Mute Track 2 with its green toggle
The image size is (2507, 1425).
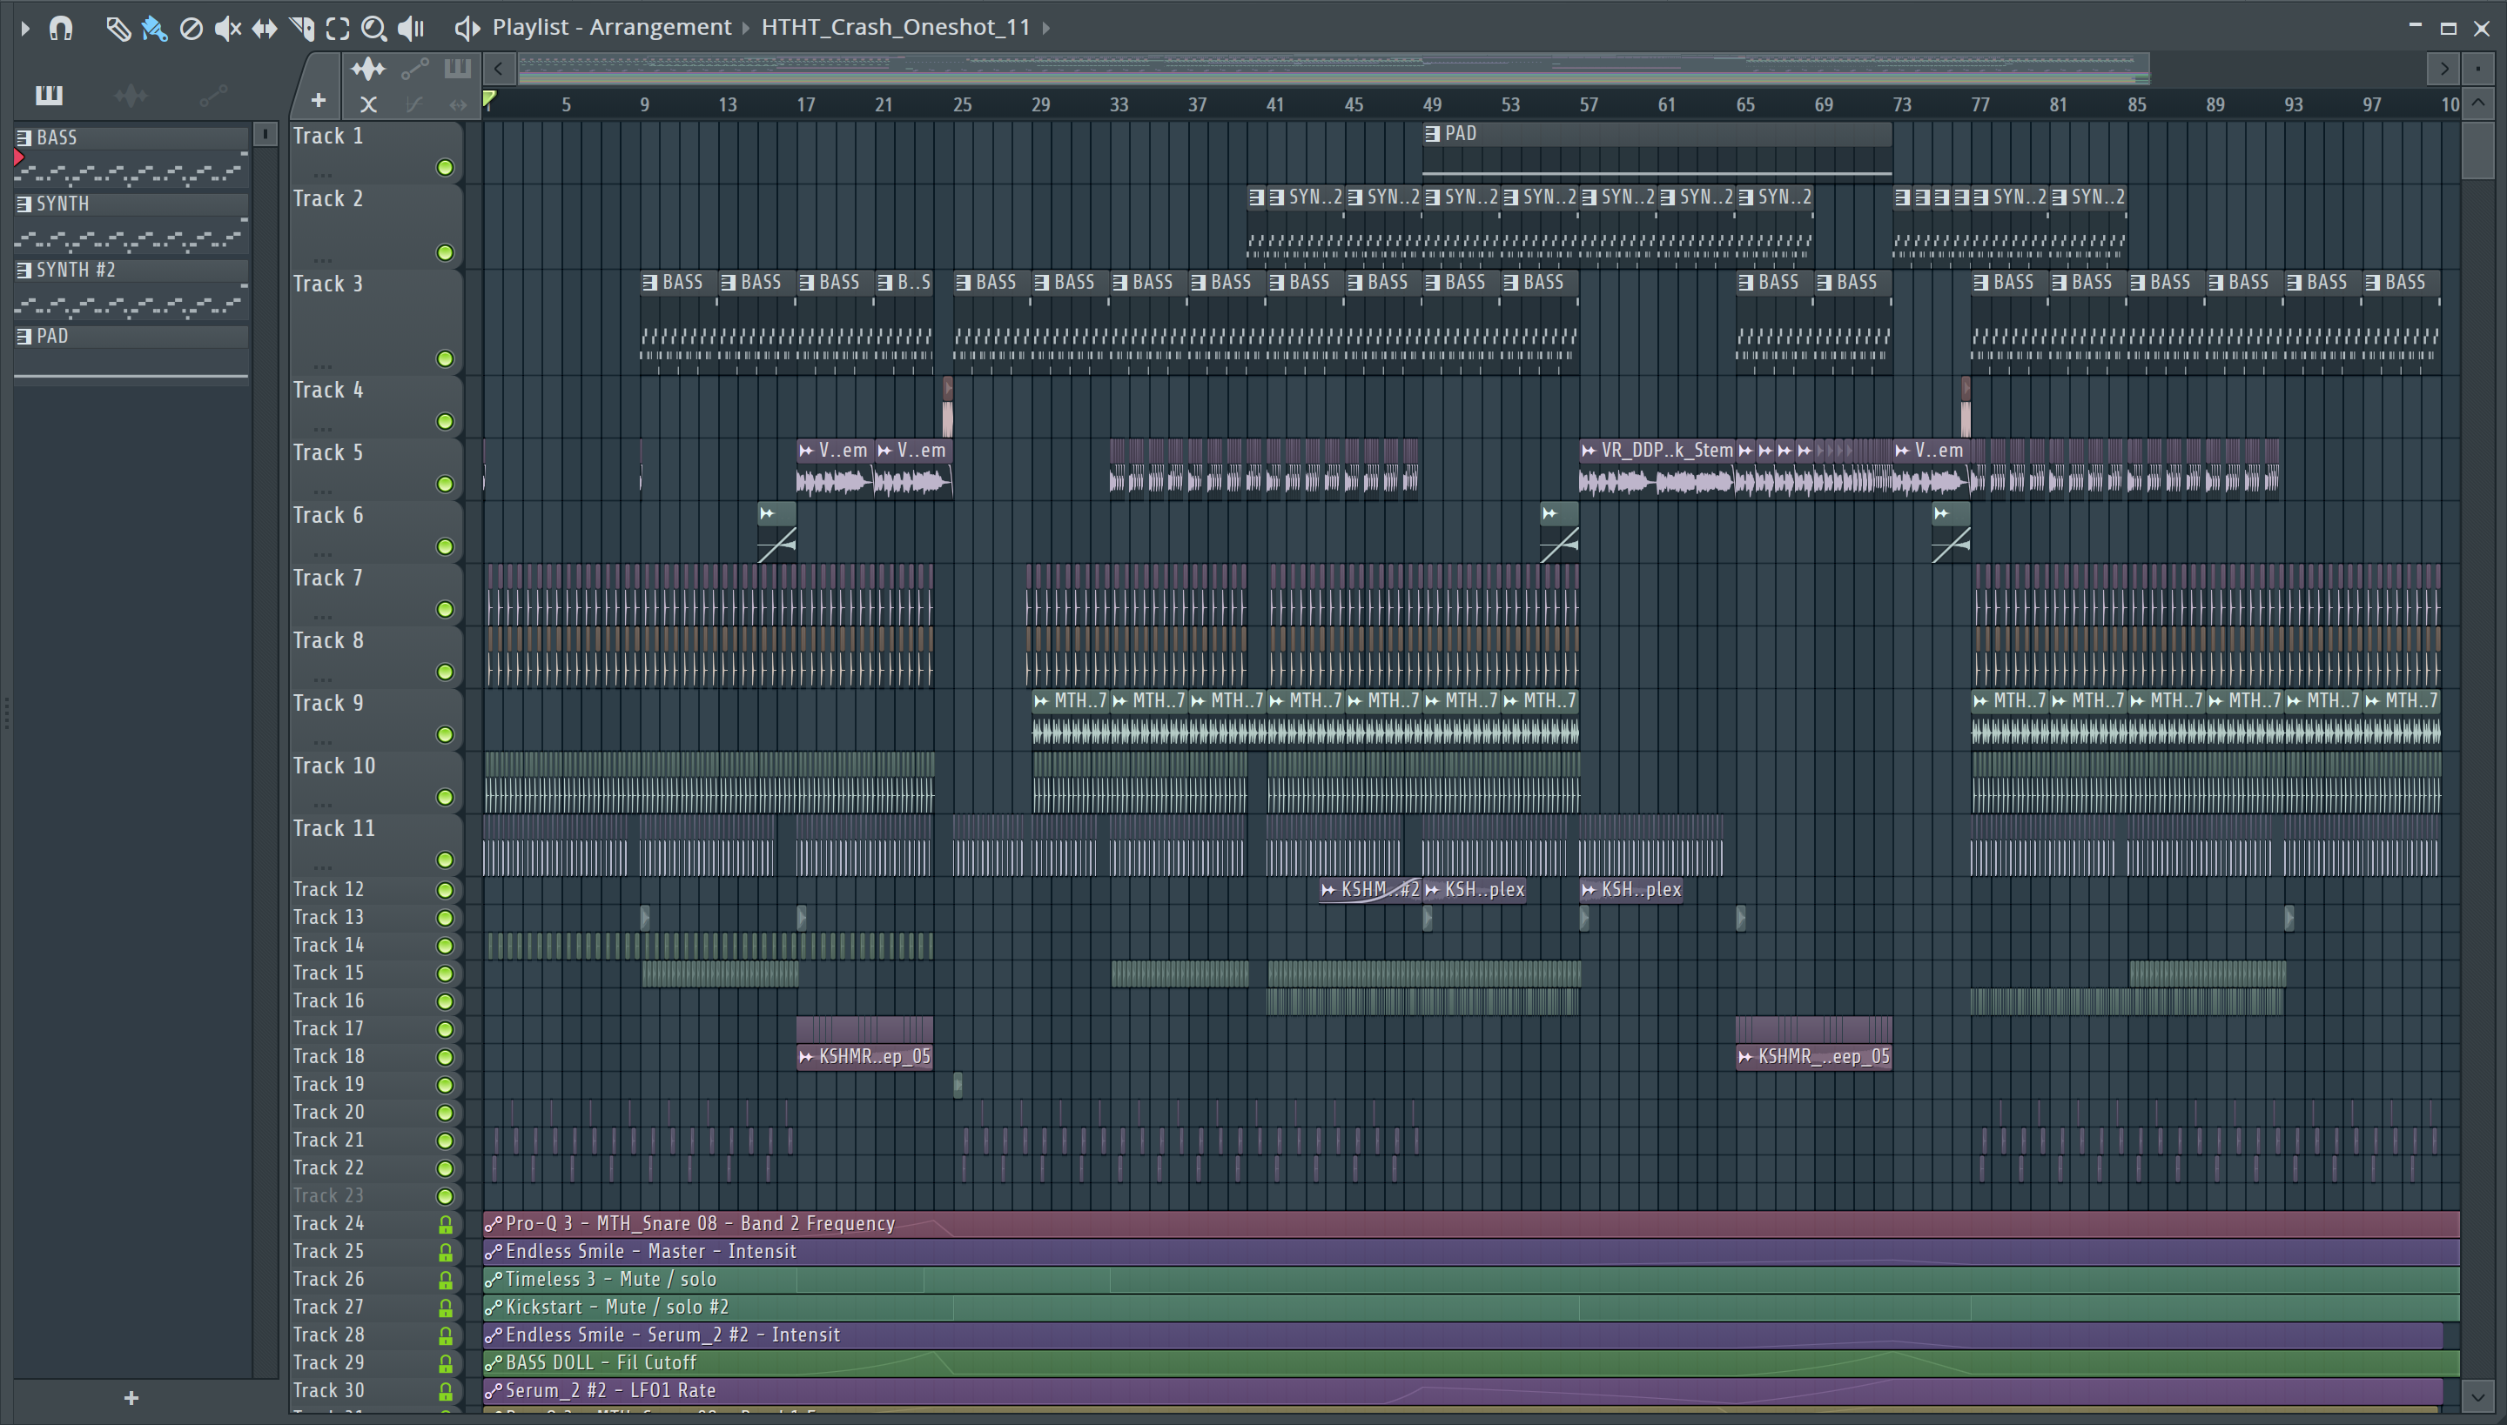[x=446, y=252]
